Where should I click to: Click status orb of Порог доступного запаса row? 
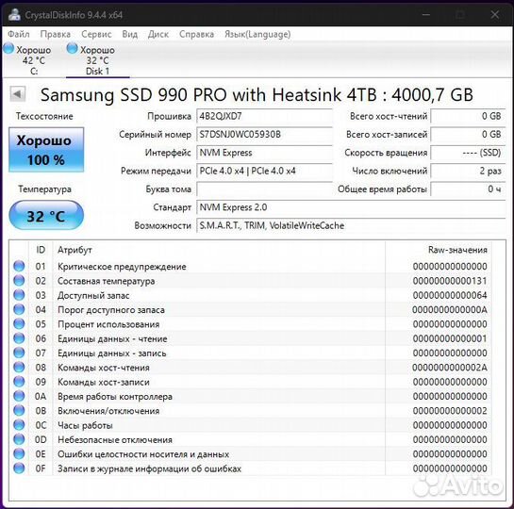(19, 309)
